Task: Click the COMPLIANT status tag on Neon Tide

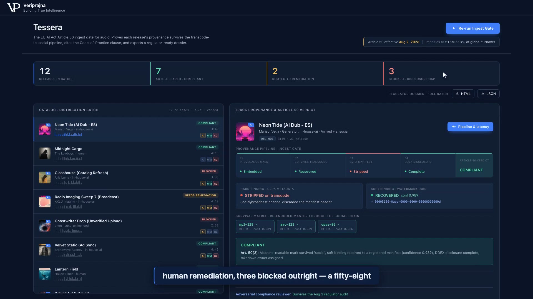Action: (x=207, y=123)
